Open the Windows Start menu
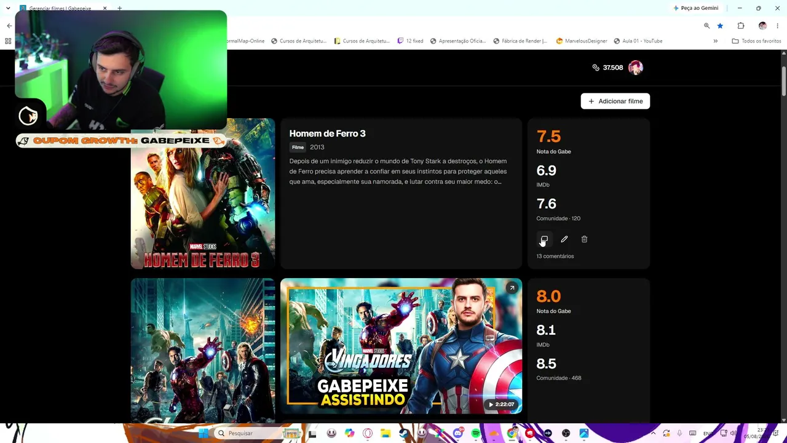The image size is (787, 443). (204, 433)
